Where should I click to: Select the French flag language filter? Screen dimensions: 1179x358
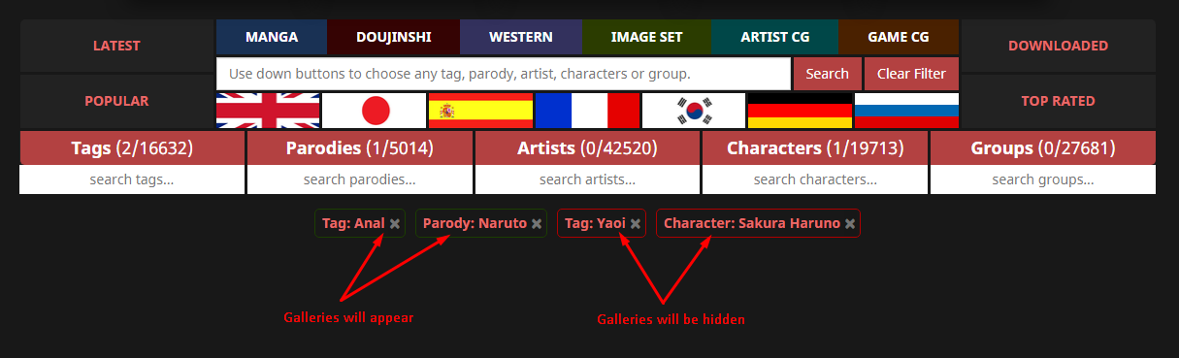tap(587, 111)
